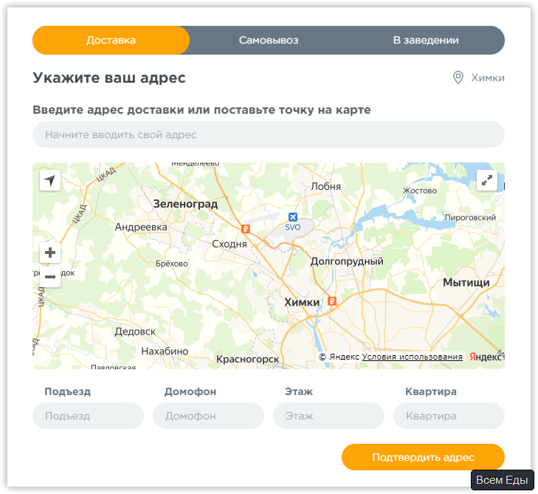Click the toll marker near Химки
Viewport: 538px width, 494px height.
tap(332, 301)
